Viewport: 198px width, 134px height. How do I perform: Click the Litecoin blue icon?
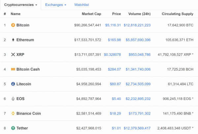point(13,84)
